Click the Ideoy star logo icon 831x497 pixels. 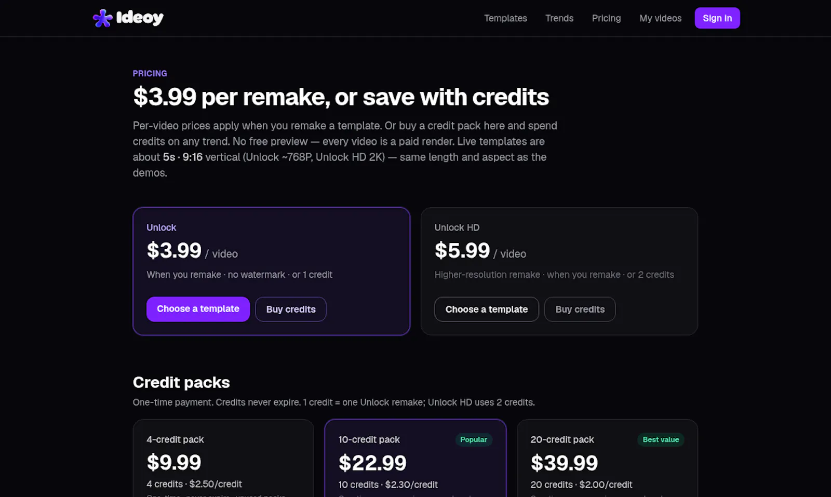(x=102, y=18)
